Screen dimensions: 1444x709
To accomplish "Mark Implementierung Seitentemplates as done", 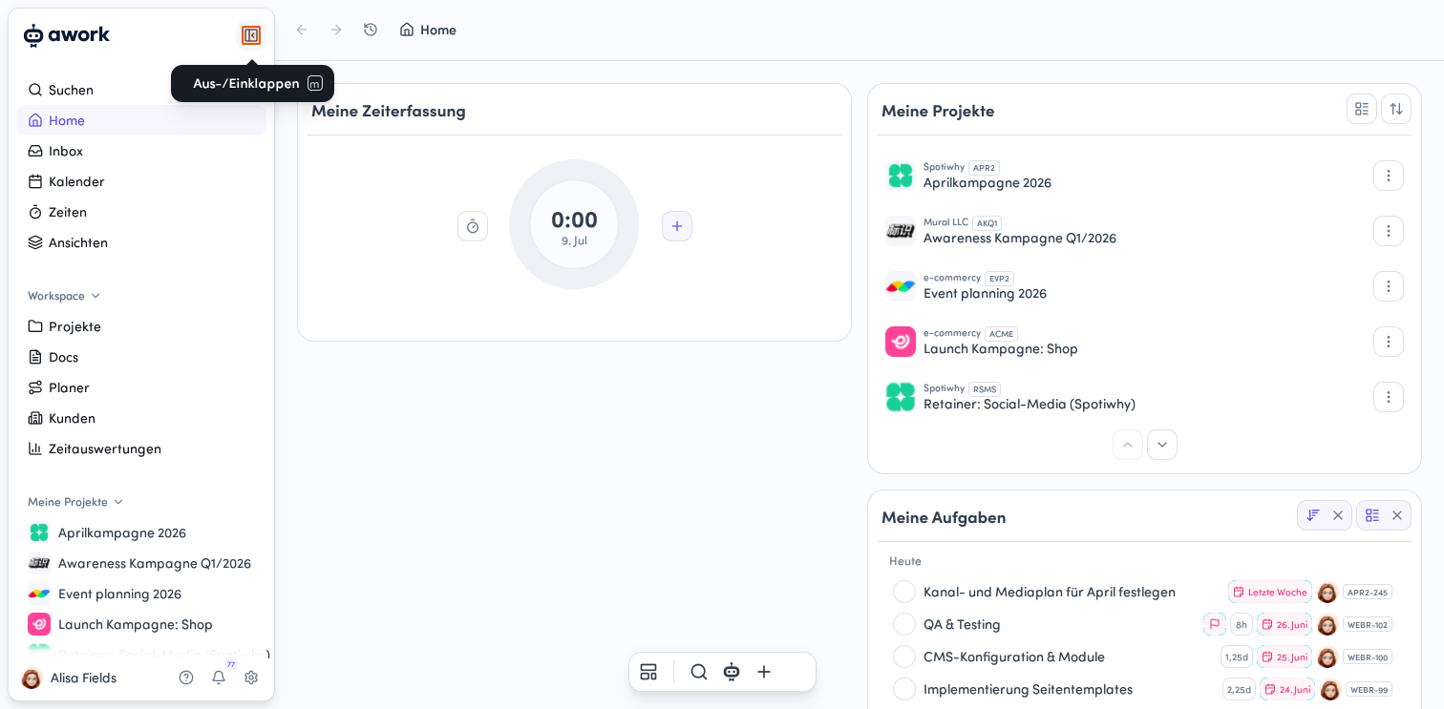I will click(x=904, y=689).
